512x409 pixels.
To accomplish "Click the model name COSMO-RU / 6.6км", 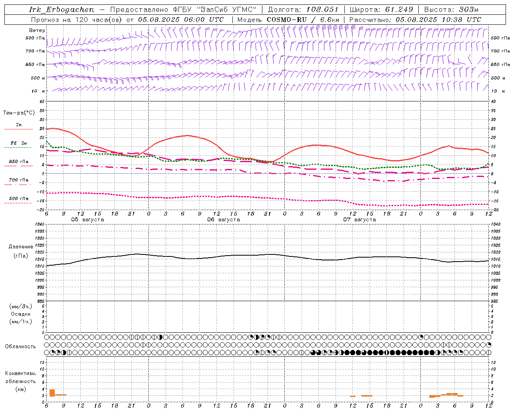I will pos(303,20).
